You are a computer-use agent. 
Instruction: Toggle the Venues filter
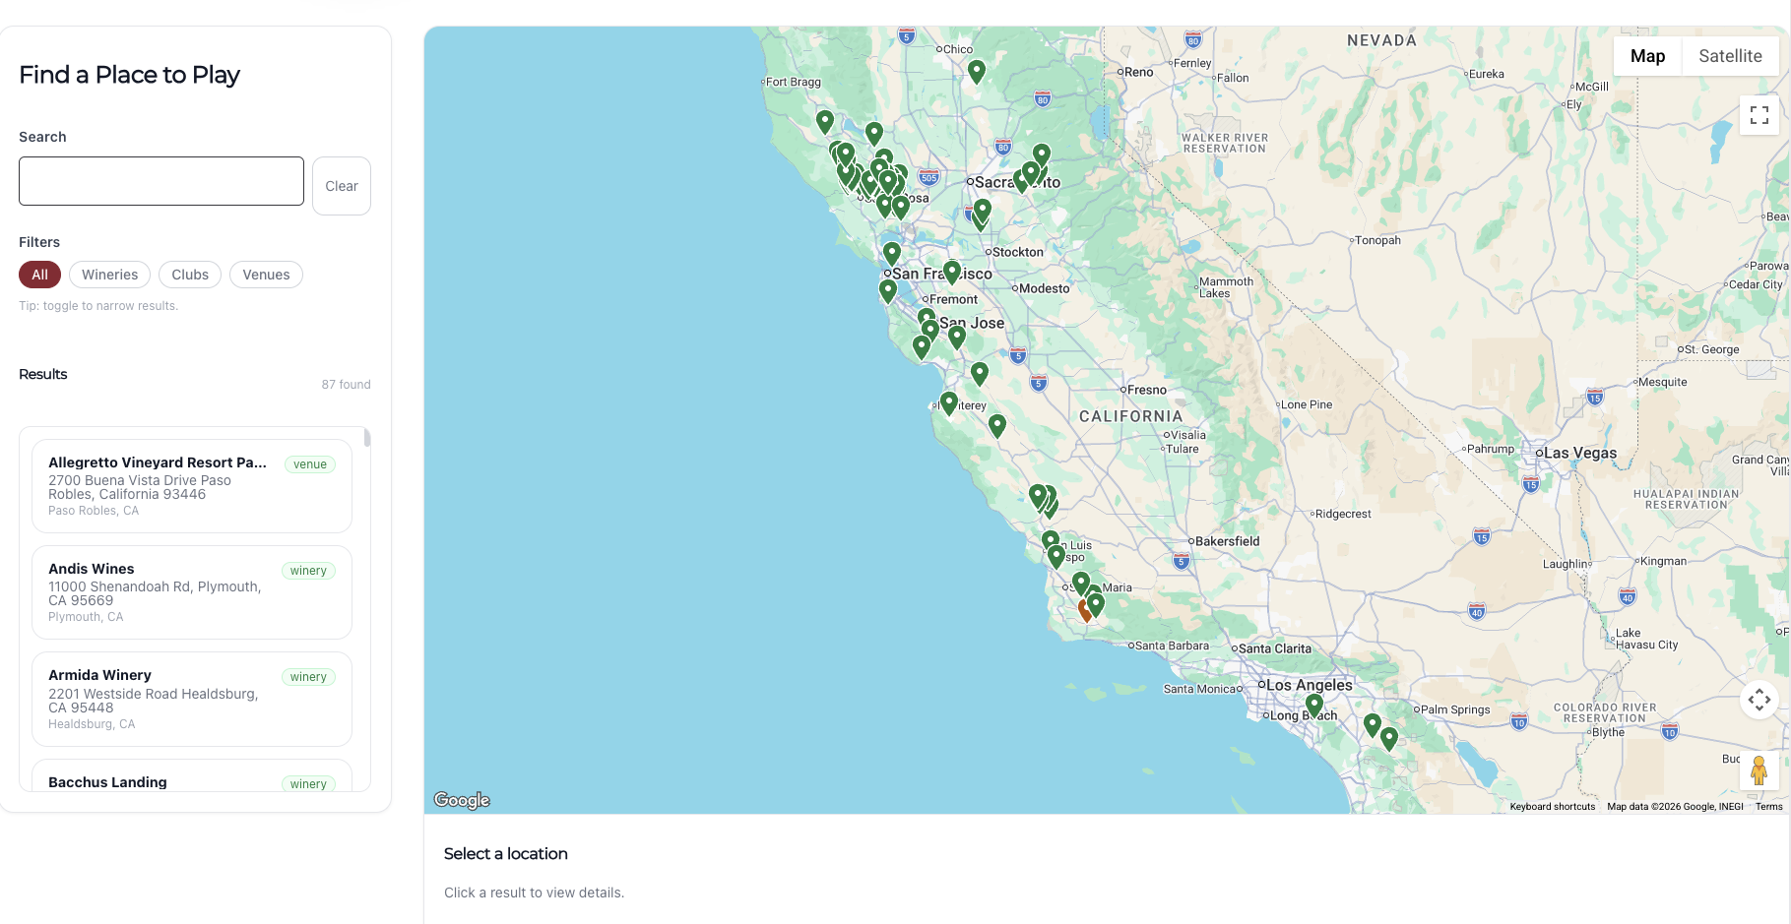(x=266, y=275)
